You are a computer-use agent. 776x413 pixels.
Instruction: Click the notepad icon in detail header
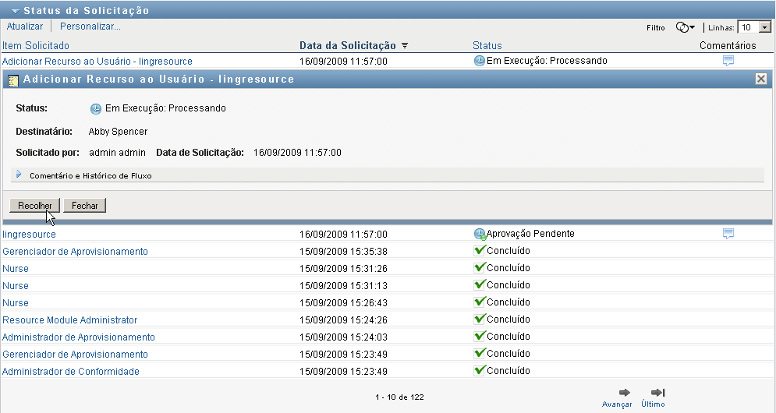[13, 80]
